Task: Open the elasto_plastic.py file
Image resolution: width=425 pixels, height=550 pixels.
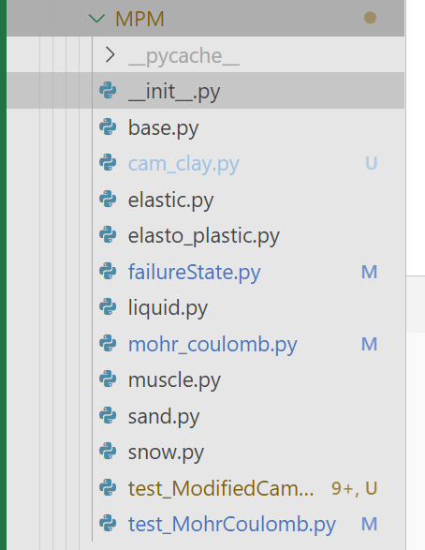Action: click(x=203, y=236)
